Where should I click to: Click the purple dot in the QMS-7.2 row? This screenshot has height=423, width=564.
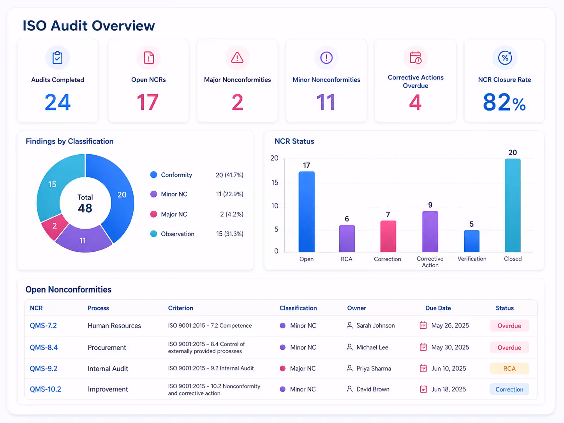tap(283, 326)
